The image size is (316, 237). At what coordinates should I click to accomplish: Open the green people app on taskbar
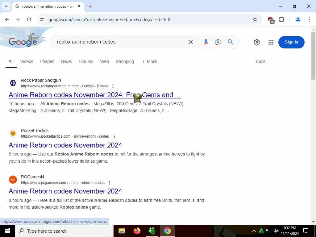(152, 231)
